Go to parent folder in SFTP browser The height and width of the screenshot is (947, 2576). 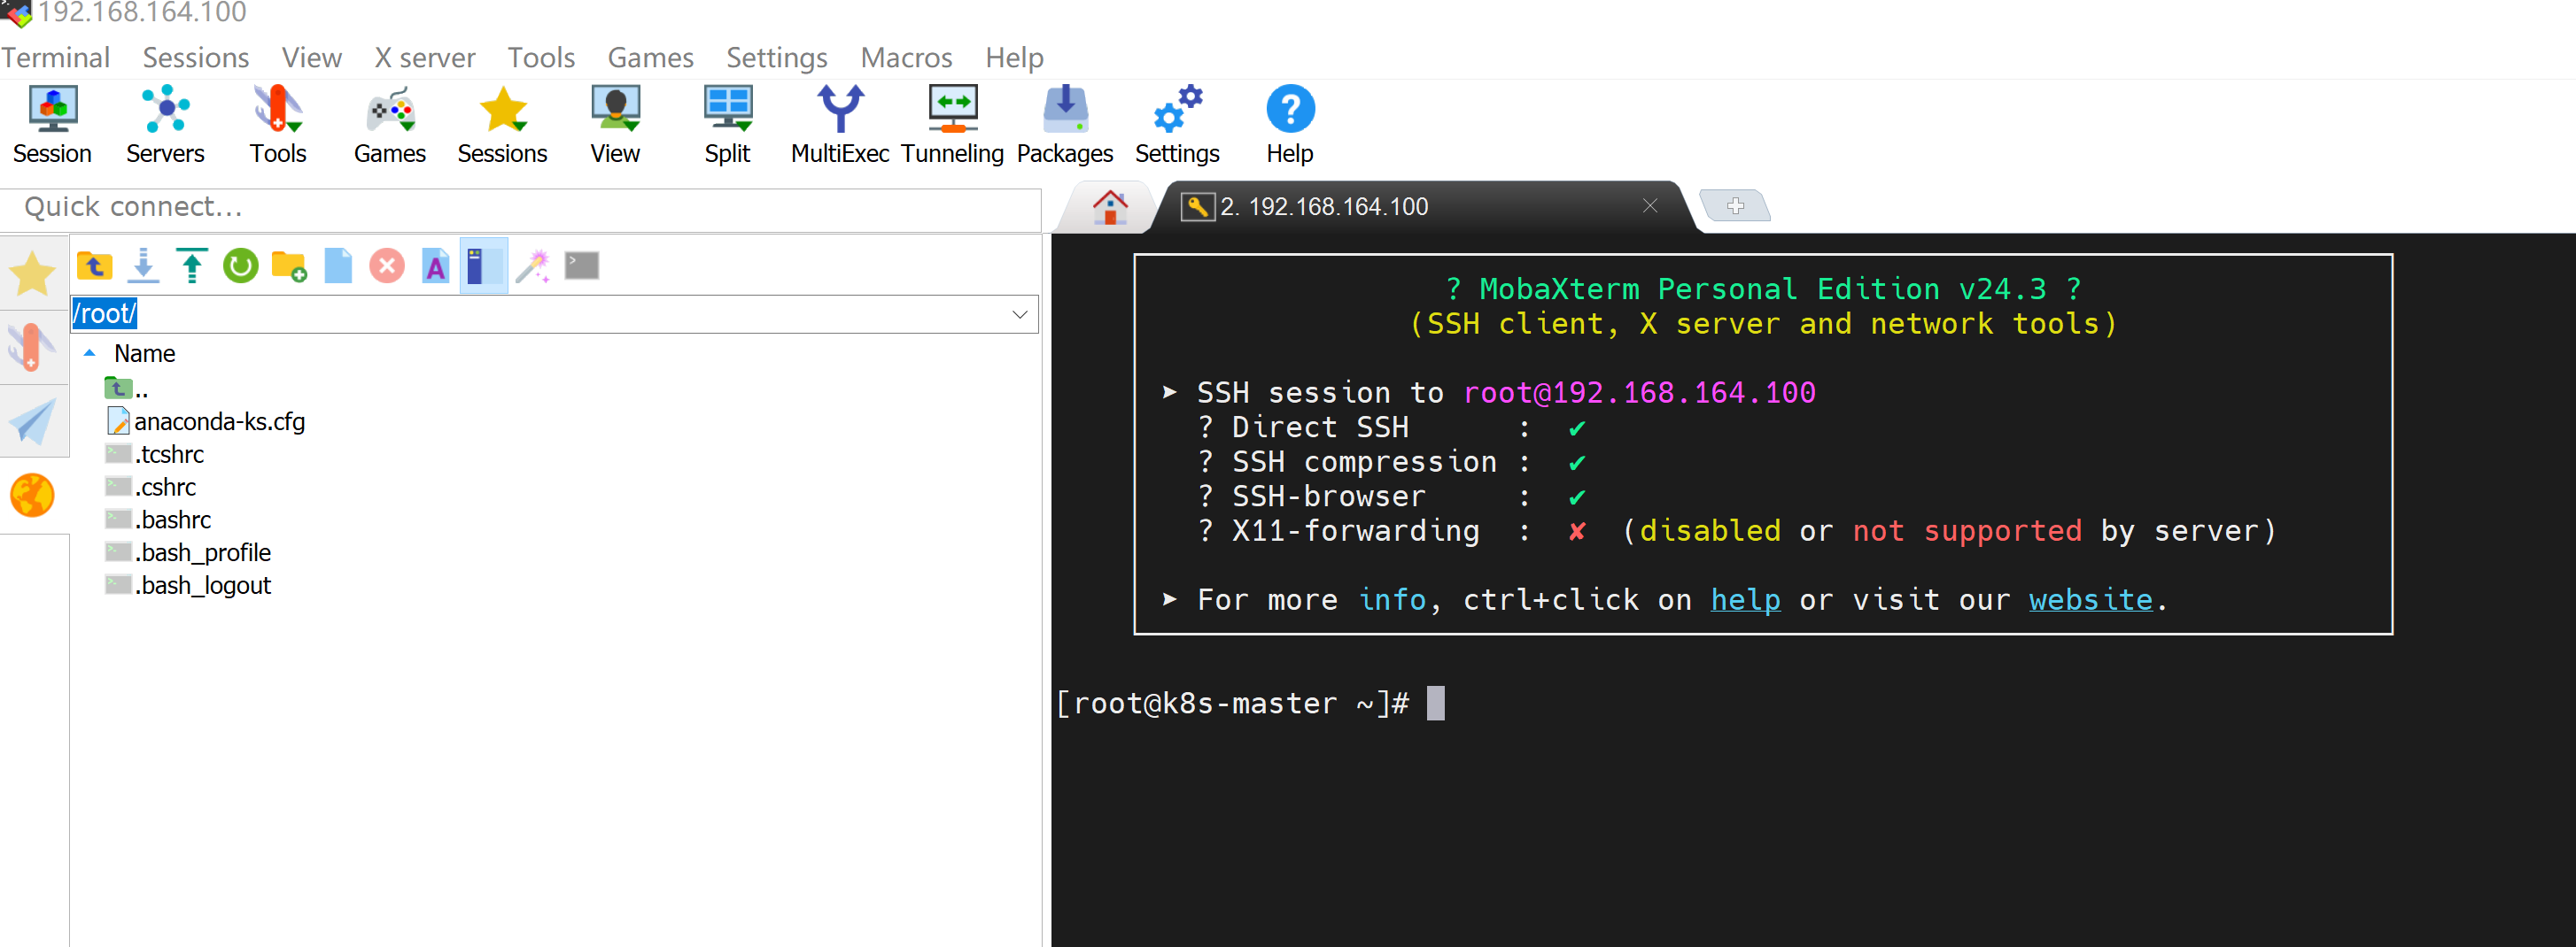[95, 266]
